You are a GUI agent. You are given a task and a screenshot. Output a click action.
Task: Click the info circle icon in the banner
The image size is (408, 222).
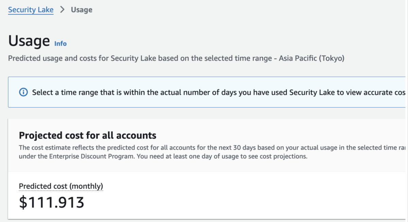[23, 92]
